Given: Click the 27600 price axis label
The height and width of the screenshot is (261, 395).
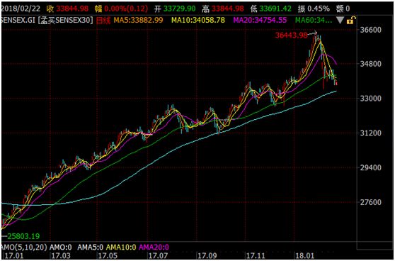Looking at the screenshot, I should coord(371,202).
